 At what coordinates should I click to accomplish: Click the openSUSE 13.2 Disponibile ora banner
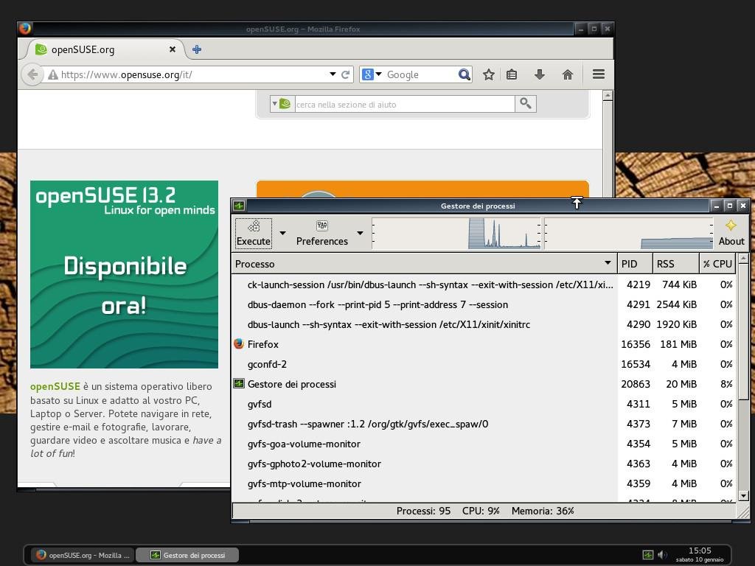coord(124,274)
